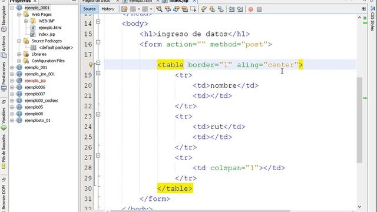
Task: Jump to last edit location icon
Action: click(x=124, y=9)
